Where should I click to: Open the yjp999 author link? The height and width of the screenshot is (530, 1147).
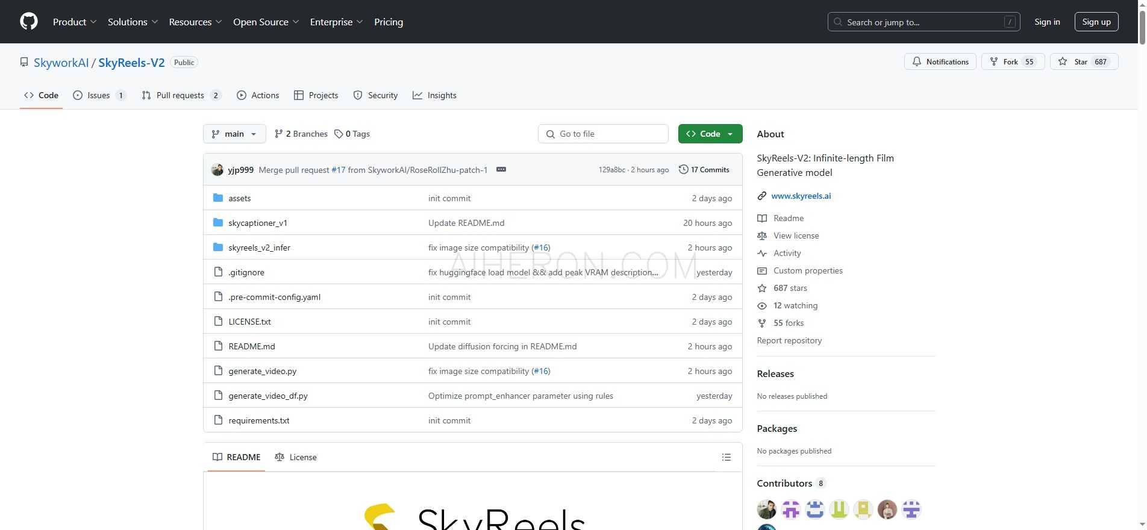240,170
